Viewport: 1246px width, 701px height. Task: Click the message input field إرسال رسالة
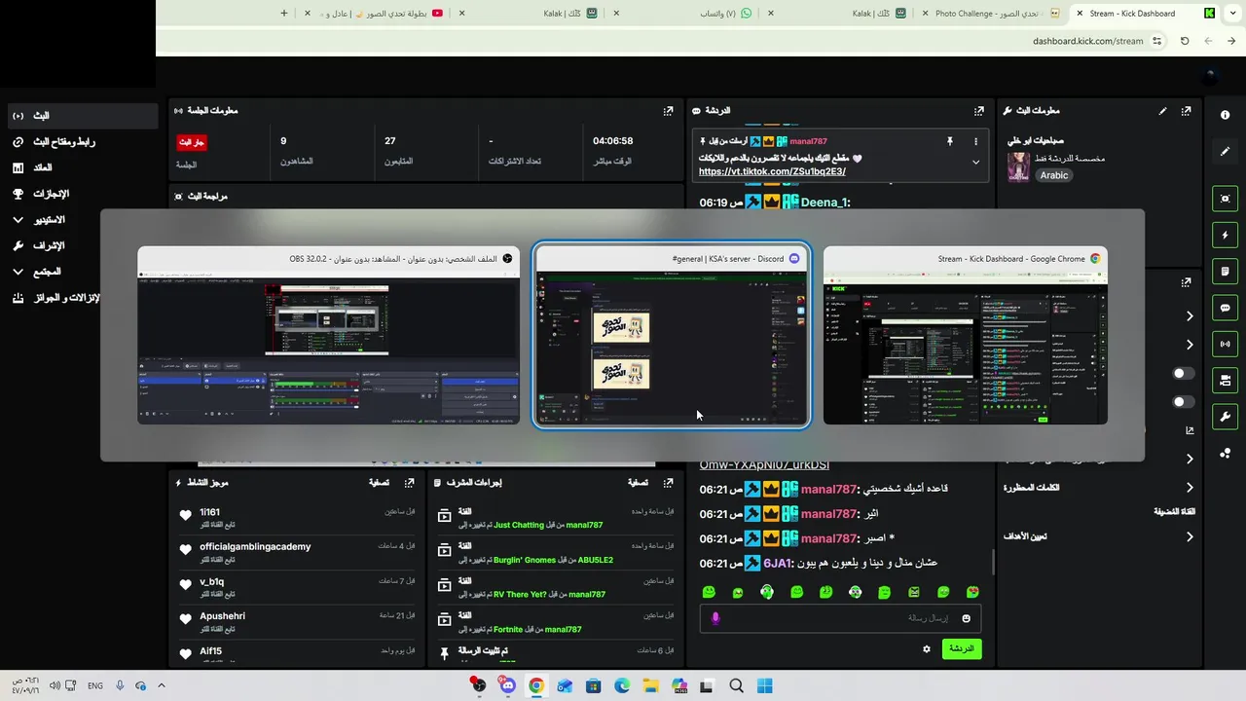840,618
